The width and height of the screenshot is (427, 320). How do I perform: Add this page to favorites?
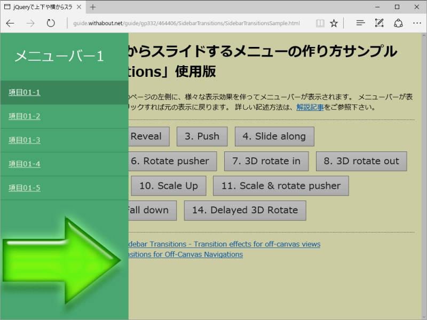[x=334, y=23]
